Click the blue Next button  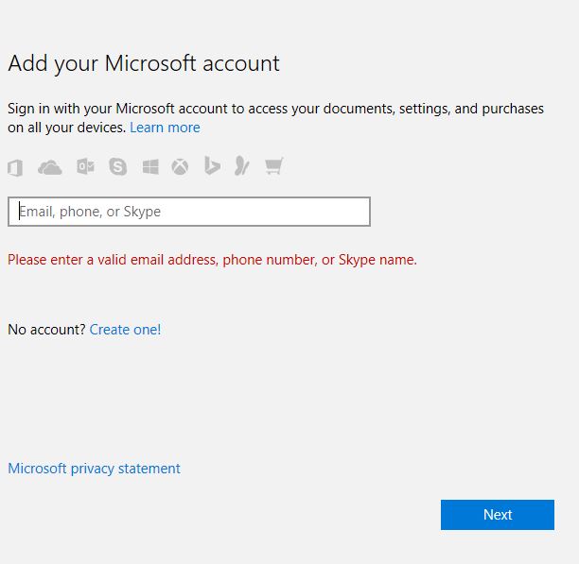coord(498,515)
